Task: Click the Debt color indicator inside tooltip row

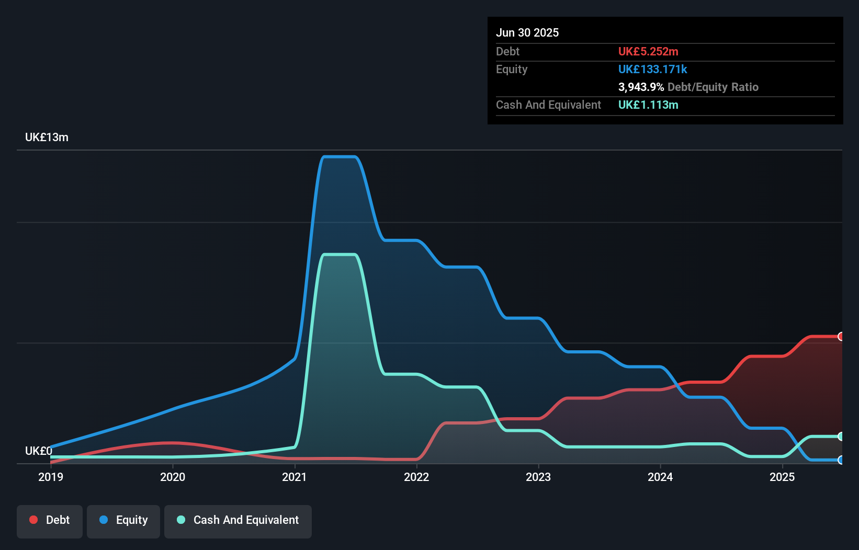Action: (x=648, y=51)
